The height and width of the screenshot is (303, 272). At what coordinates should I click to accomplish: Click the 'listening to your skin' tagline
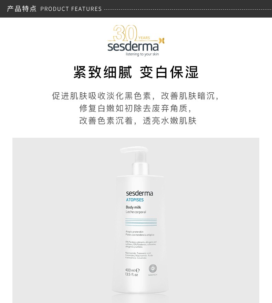[142, 54]
